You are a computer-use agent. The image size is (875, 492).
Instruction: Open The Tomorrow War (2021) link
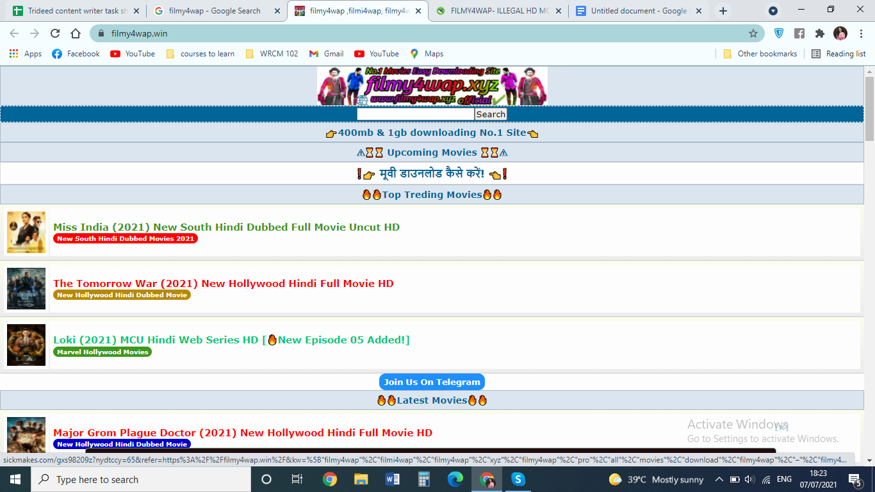[223, 283]
